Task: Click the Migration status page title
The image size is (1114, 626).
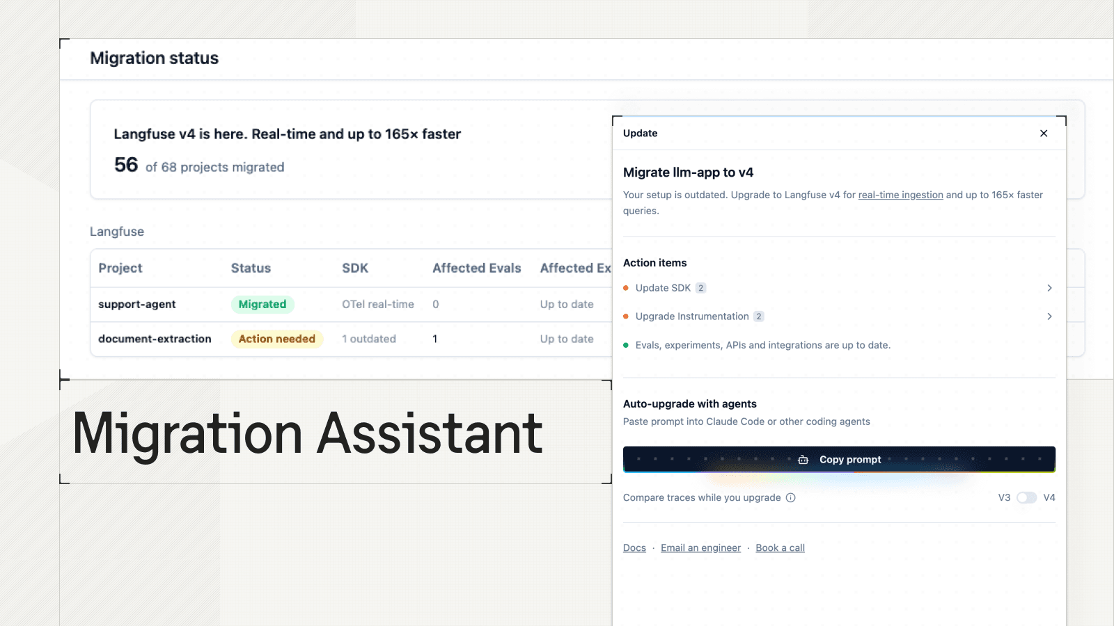Action: [155, 58]
